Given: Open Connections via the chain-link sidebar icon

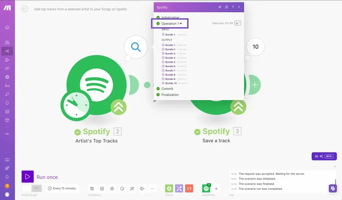Looking at the screenshot, I should (7, 68).
